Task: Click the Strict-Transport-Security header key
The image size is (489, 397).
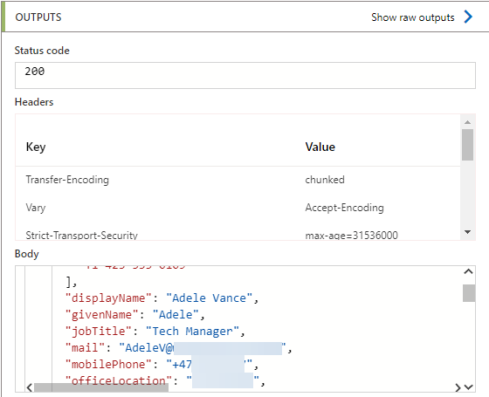Action: coord(81,236)
